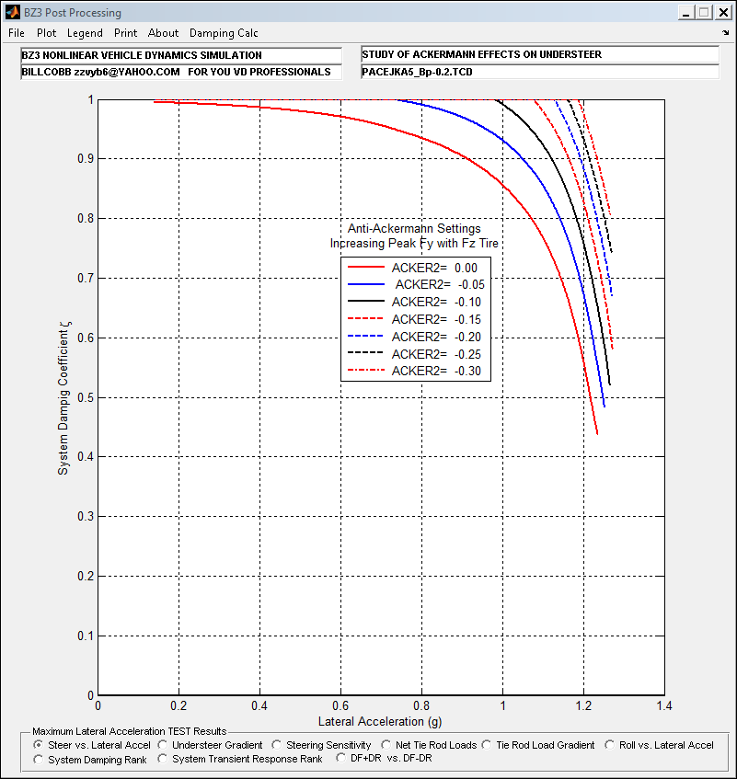The image size is (737, 779).
Task: Click the Lateral Acceleration (g) axis label
Action: (380, 721)
